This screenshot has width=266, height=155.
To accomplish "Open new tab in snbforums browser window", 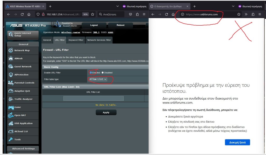I will point(195,6).
